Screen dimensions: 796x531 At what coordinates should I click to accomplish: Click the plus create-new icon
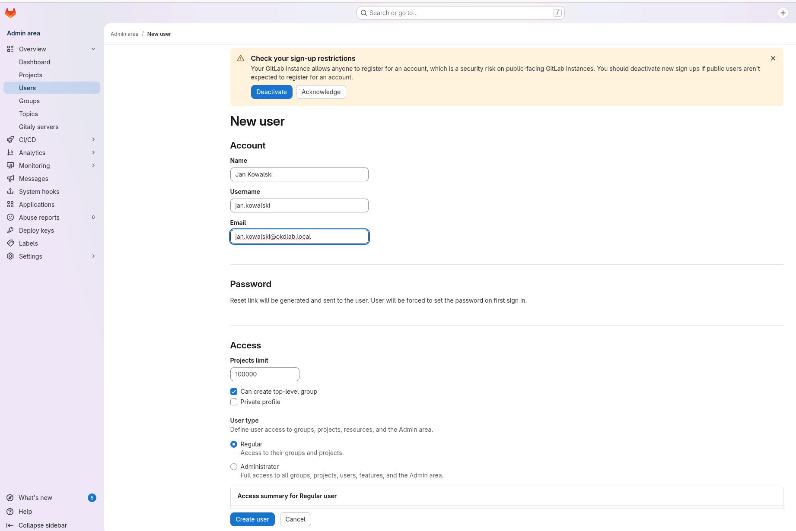click(x=783, y=13)
